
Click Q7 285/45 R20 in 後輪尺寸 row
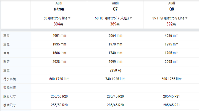[115, 105]
